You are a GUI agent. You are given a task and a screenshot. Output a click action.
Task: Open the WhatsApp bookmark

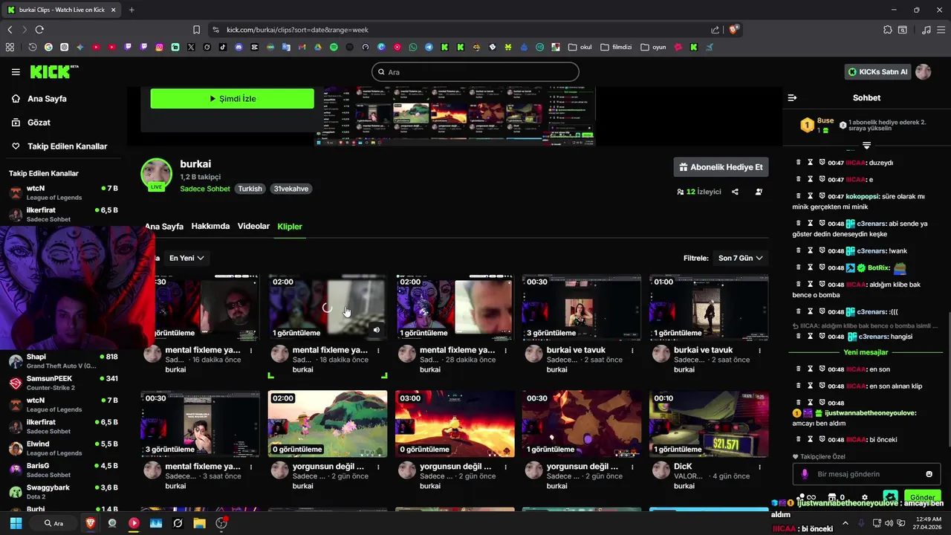tap(413, 47)
